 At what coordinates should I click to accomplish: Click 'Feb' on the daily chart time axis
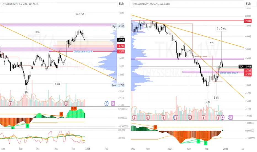(x=106, y=149)
